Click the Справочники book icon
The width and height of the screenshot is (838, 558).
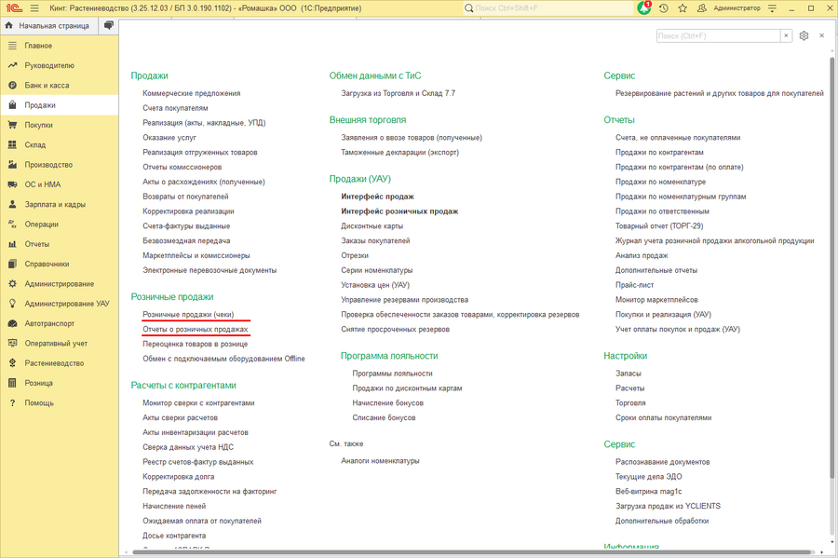(12, 264)
